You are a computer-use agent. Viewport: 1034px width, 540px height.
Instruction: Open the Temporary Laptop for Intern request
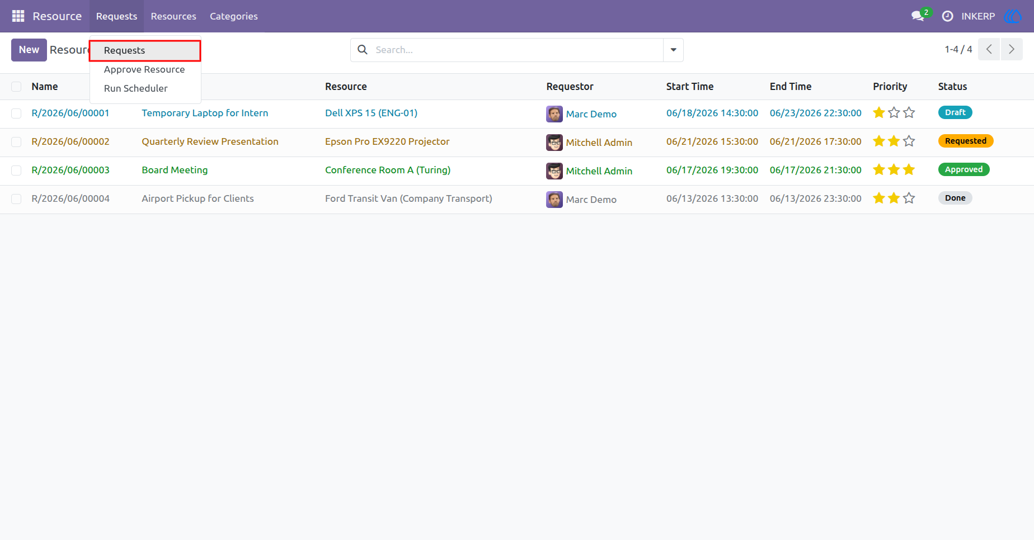pyautogui.click(x=205, y=113)
